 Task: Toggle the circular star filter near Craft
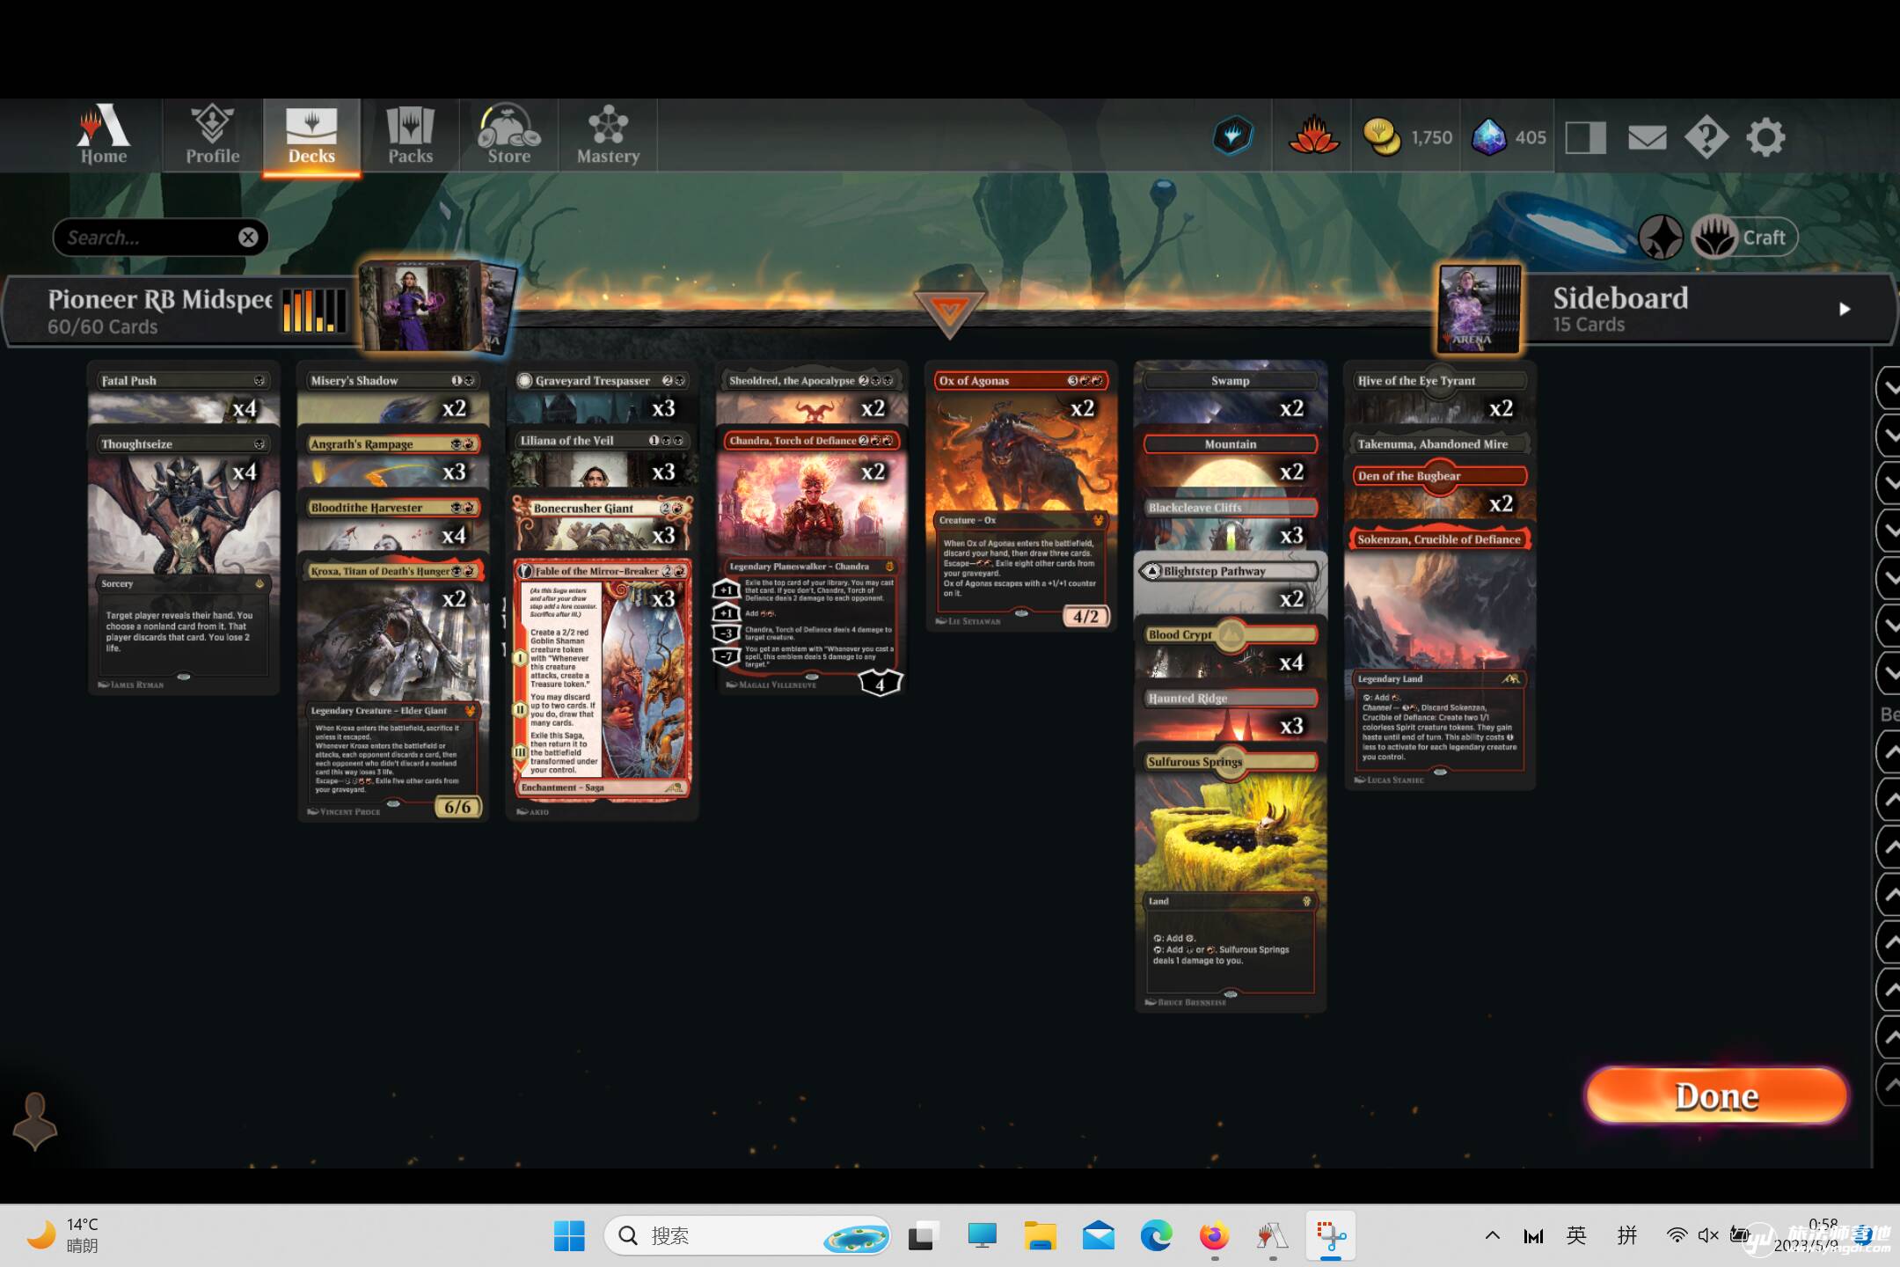point(1660,238)
